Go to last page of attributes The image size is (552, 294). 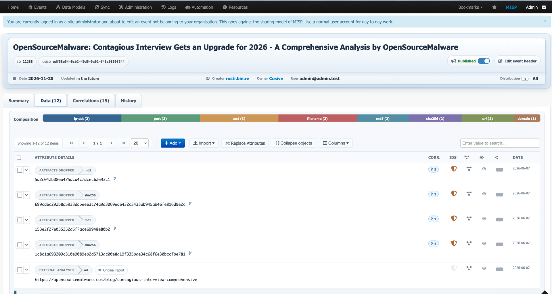click(x=124, y=143)
